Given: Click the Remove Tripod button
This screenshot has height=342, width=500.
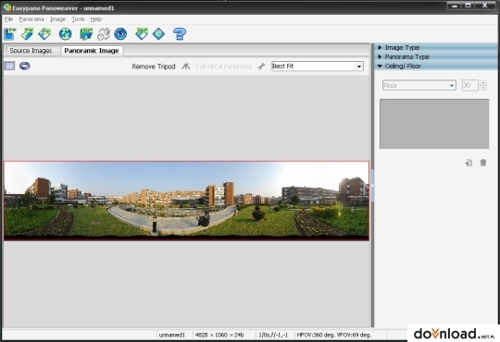Looking at the screenshot, I should [154, 67].
